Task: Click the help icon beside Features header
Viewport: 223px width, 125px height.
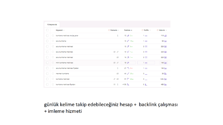Action: (x=109, y=30)
